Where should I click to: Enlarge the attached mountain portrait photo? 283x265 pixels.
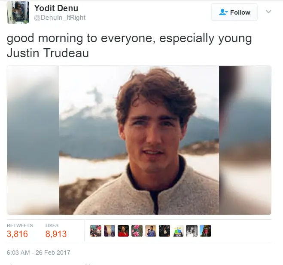(x=139, y=140)
